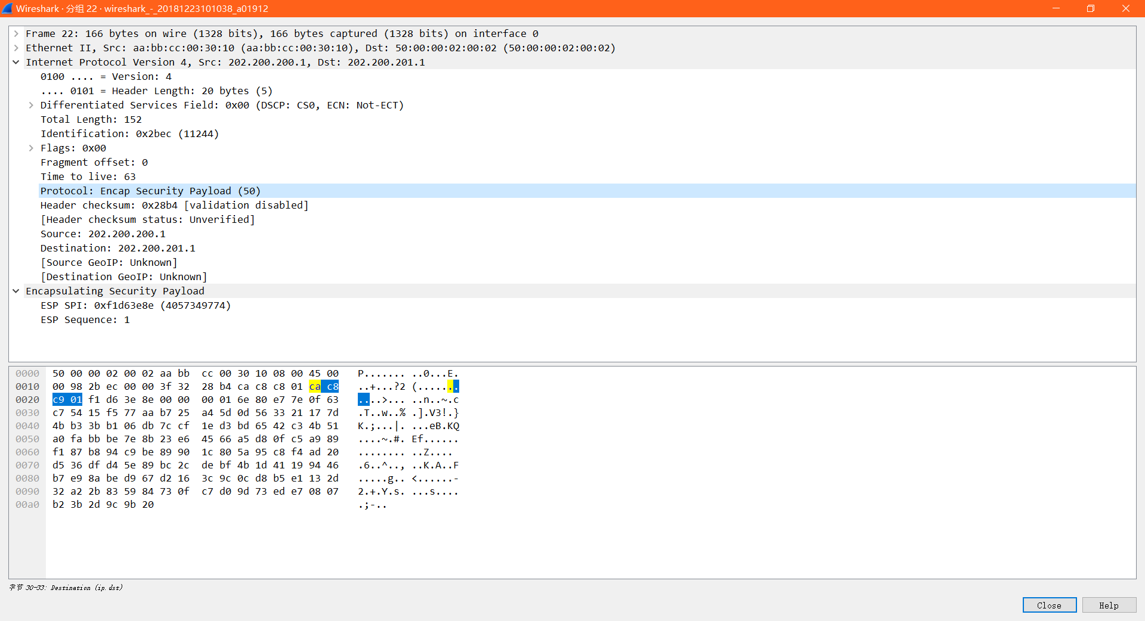Click status text 'Destination (ip.dst)'
Image resolution: width=1145 pixels, height=621 pixels.
click(x=86, y=588)
